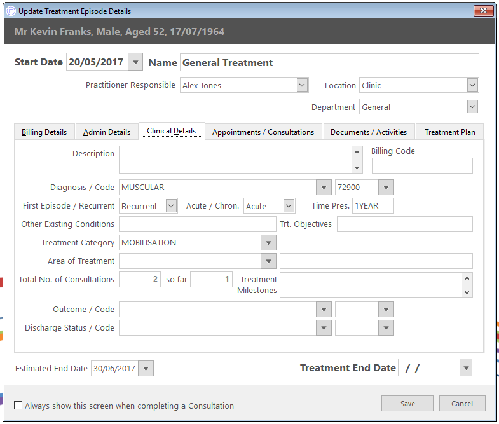Click the Cancel button

tap(462, 403)
